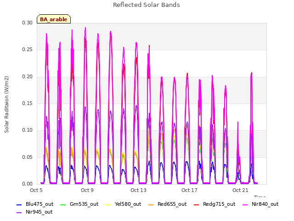
Task: Toggle the Nir945_out legend entry
Action: pos(34,212)
